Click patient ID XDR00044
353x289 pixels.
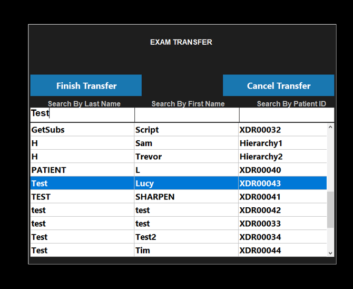[282, 250]
